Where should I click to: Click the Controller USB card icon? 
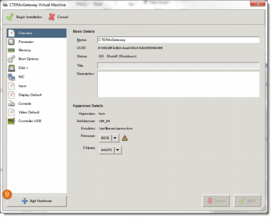pos(11,121)
